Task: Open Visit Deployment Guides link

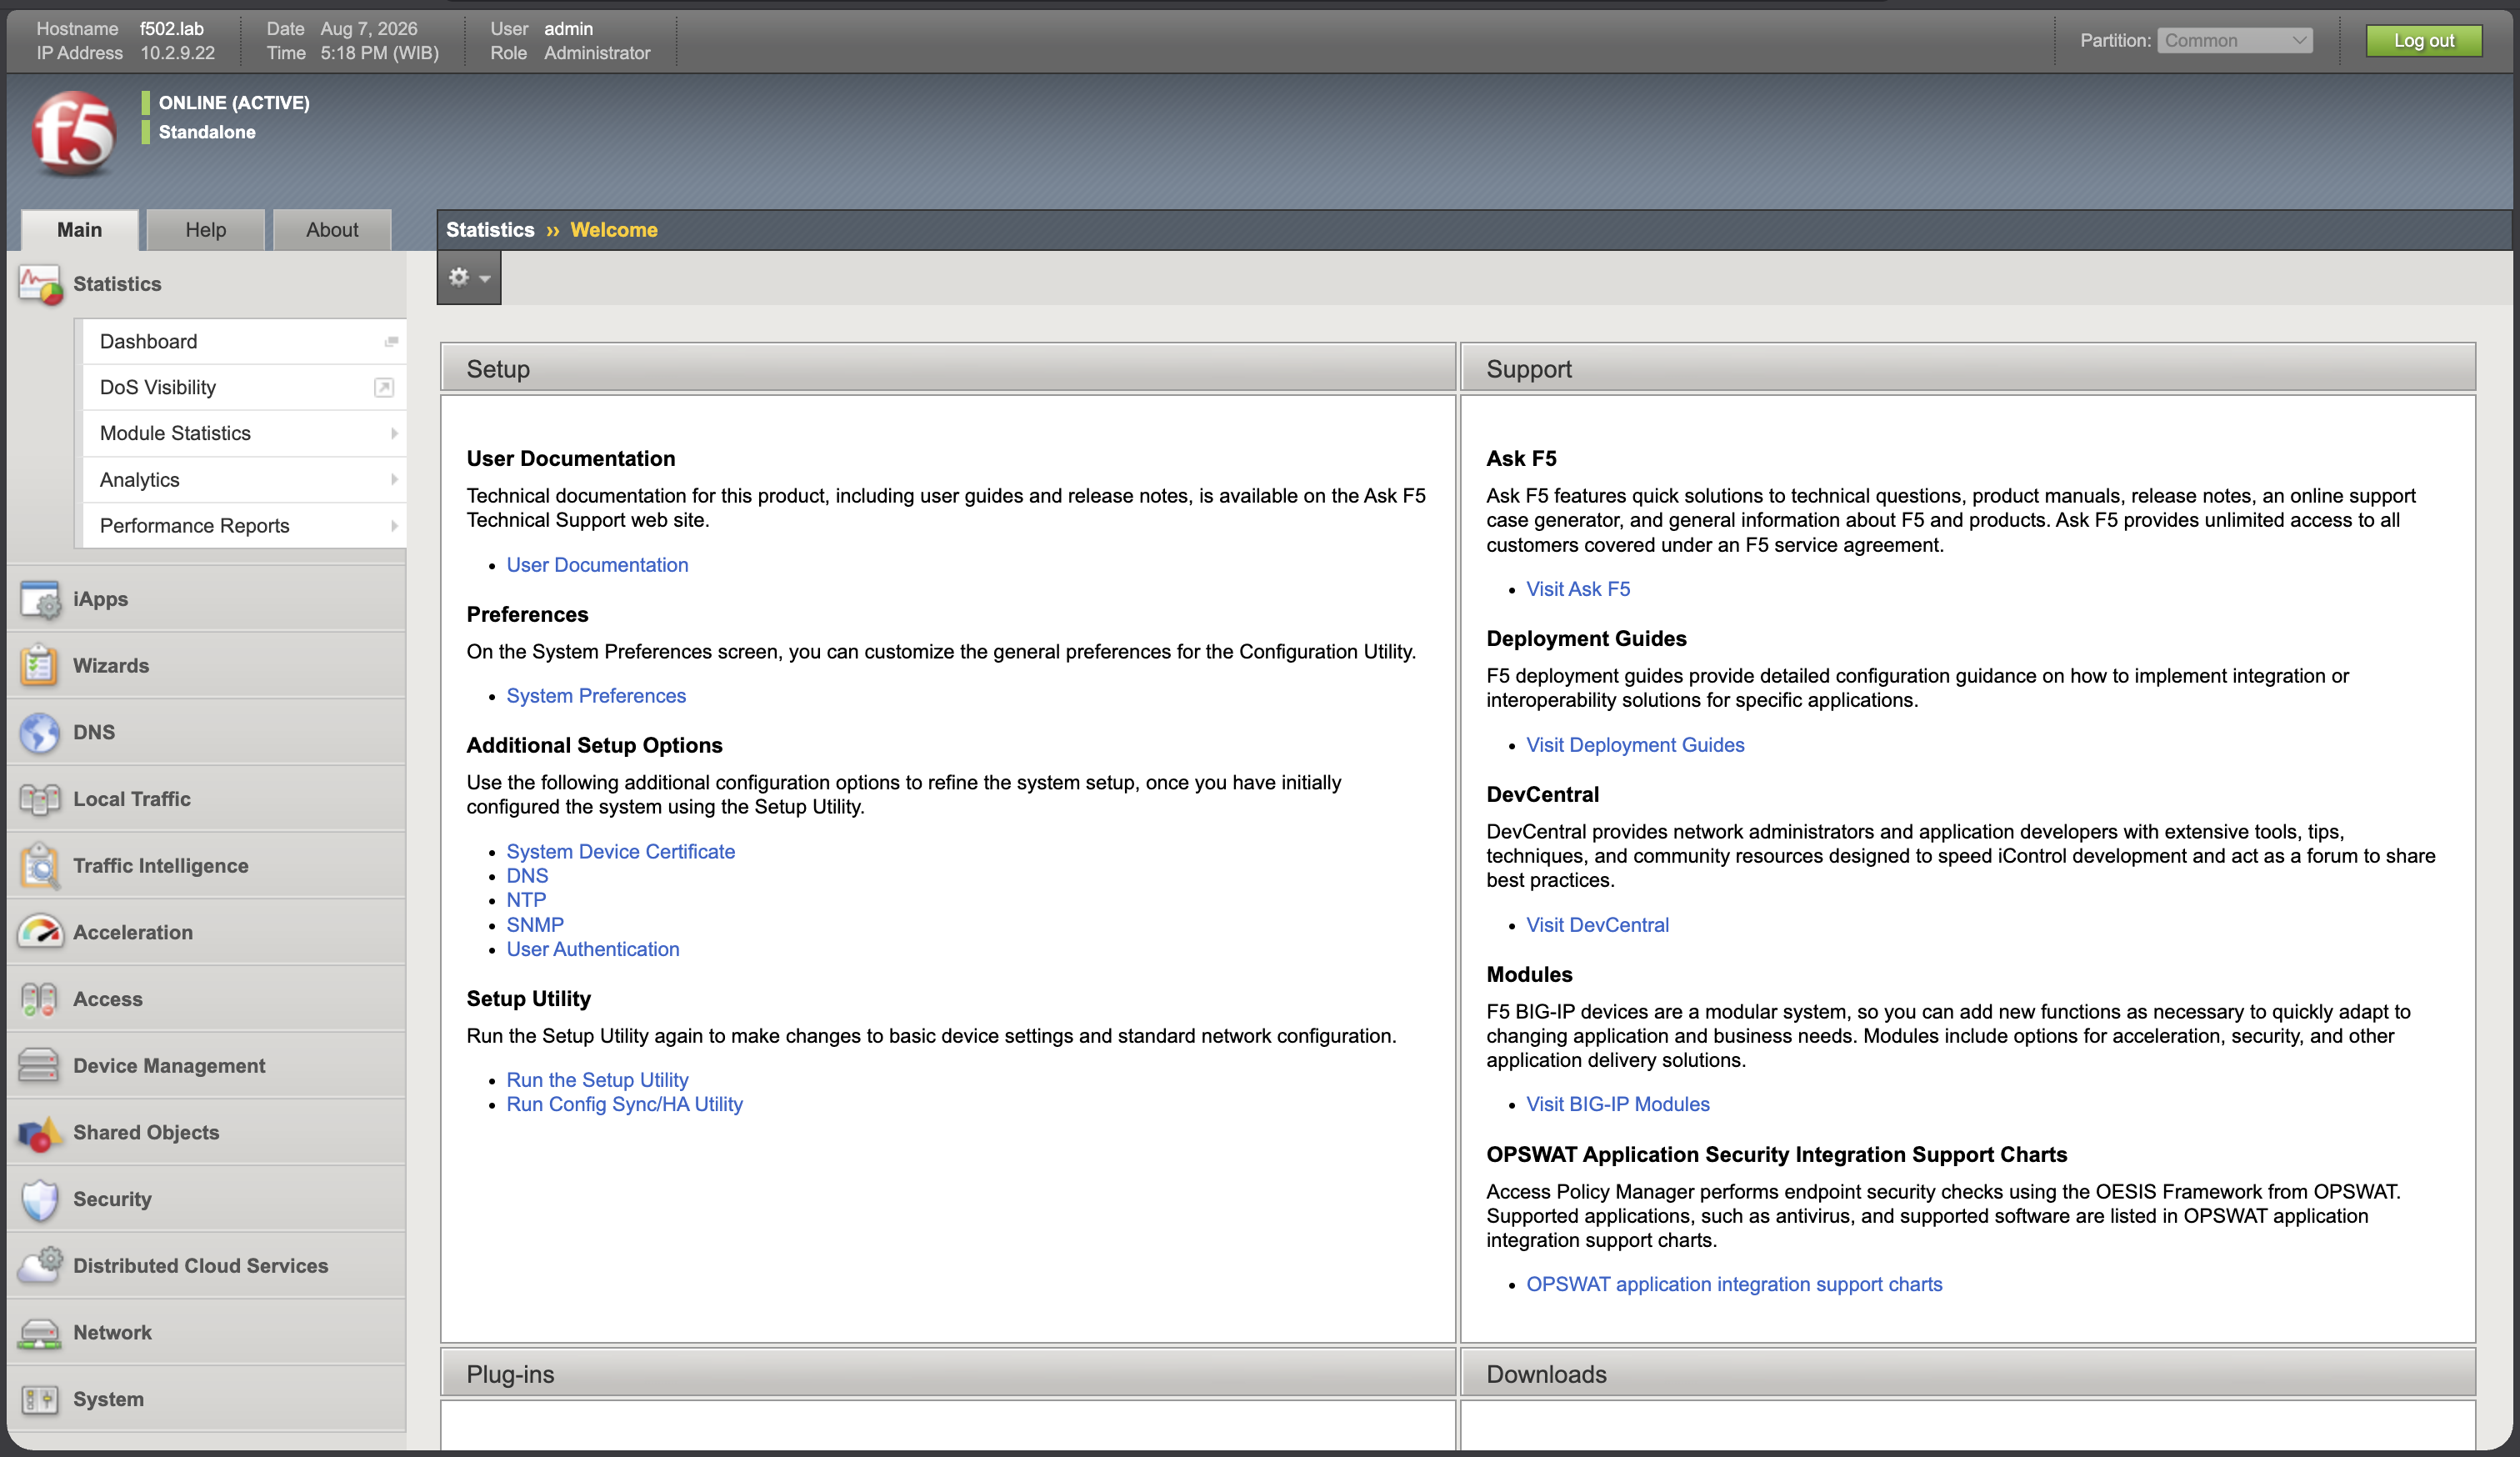Action: (x=1635, y=745)
